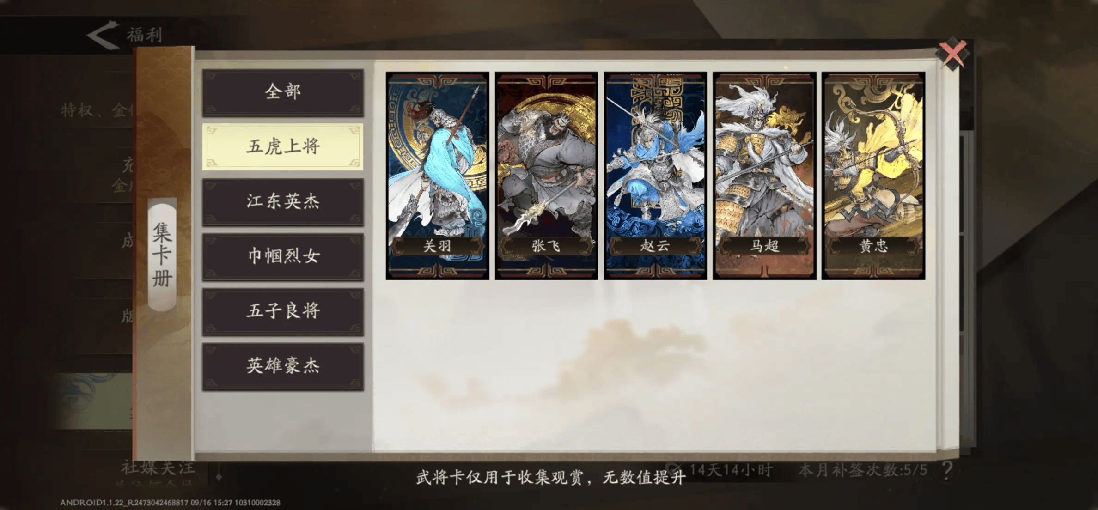Open the 五子良将 category

[283, 311]
